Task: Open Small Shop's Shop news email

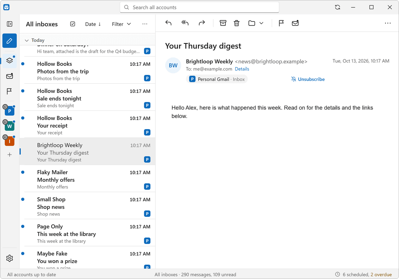Action: point(87,206)
